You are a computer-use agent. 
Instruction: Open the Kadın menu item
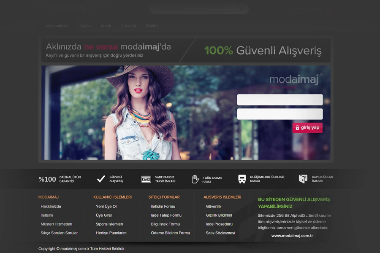86,25
